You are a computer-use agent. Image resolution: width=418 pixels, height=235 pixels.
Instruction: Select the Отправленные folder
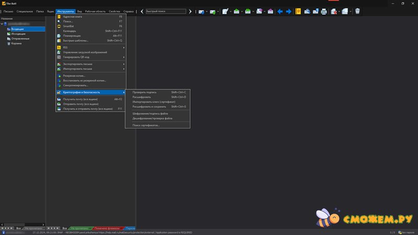[x=20, y=39]
